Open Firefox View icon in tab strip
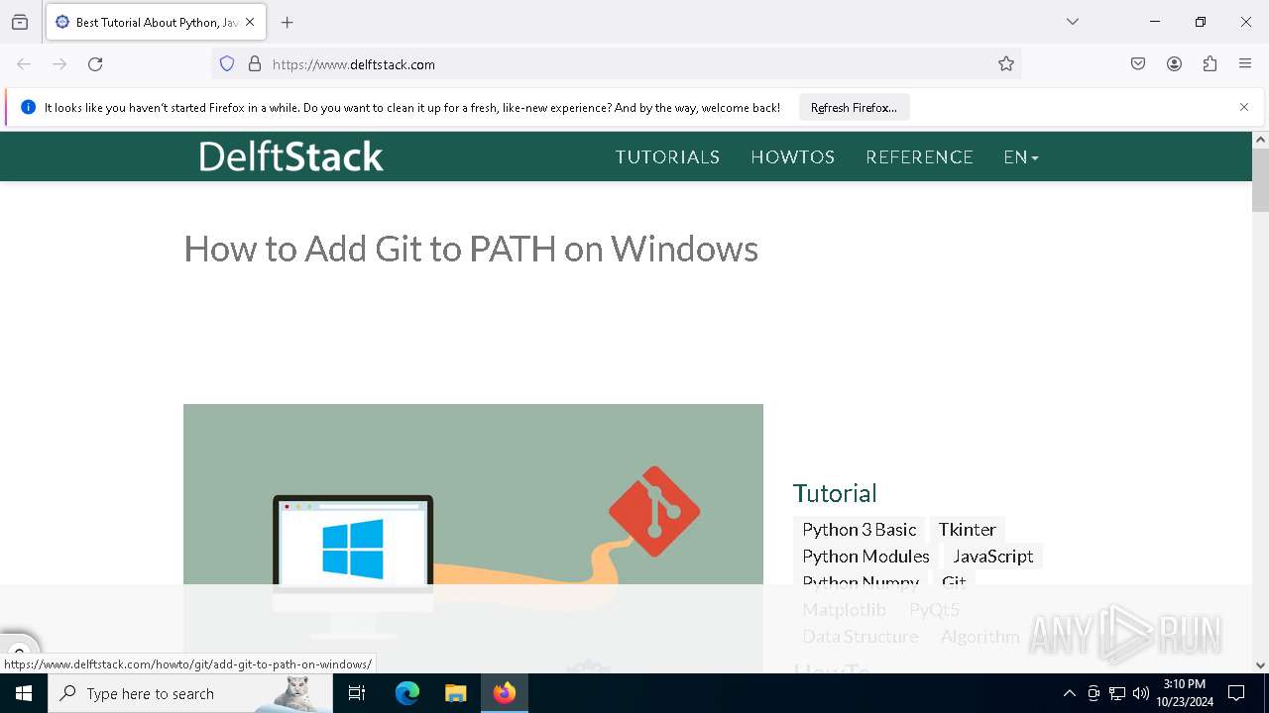Screen dimensions: 1269x713 [20, 22]
